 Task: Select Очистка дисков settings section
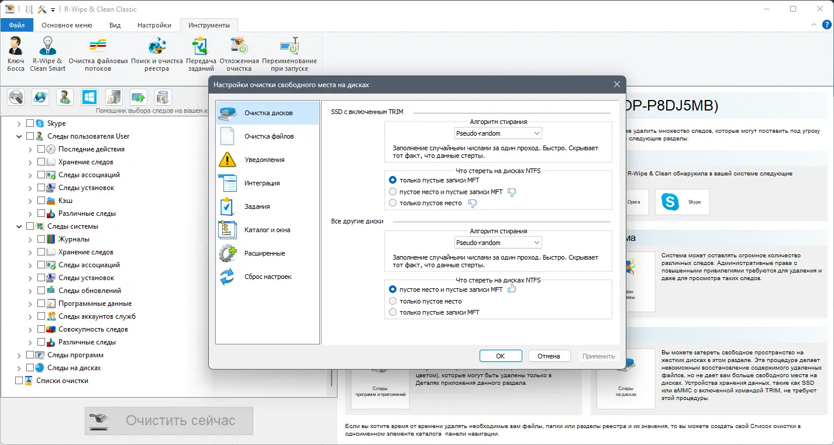click(x=268, y=113)
